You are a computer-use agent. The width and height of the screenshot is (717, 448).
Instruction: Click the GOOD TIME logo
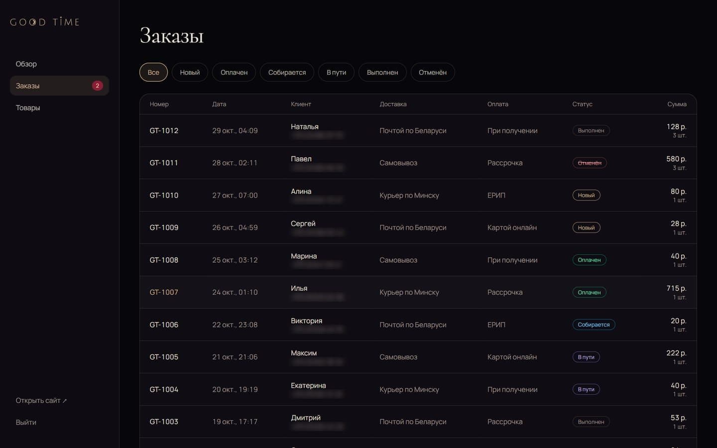[45, 22]
